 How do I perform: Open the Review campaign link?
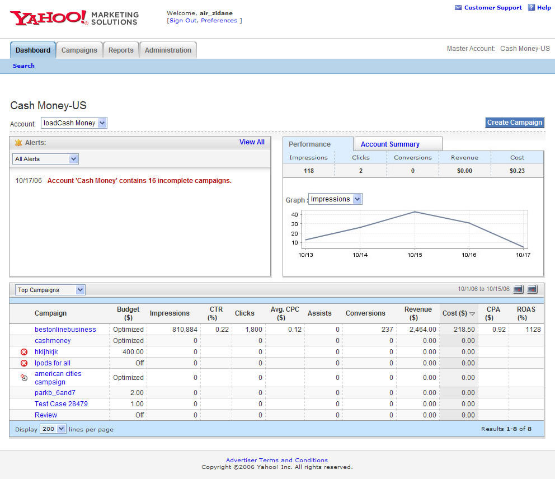pyautogui.click(x=46, y=415)
